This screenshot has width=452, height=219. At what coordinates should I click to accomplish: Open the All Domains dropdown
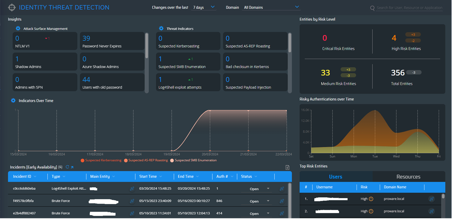[x=271, y=7]
